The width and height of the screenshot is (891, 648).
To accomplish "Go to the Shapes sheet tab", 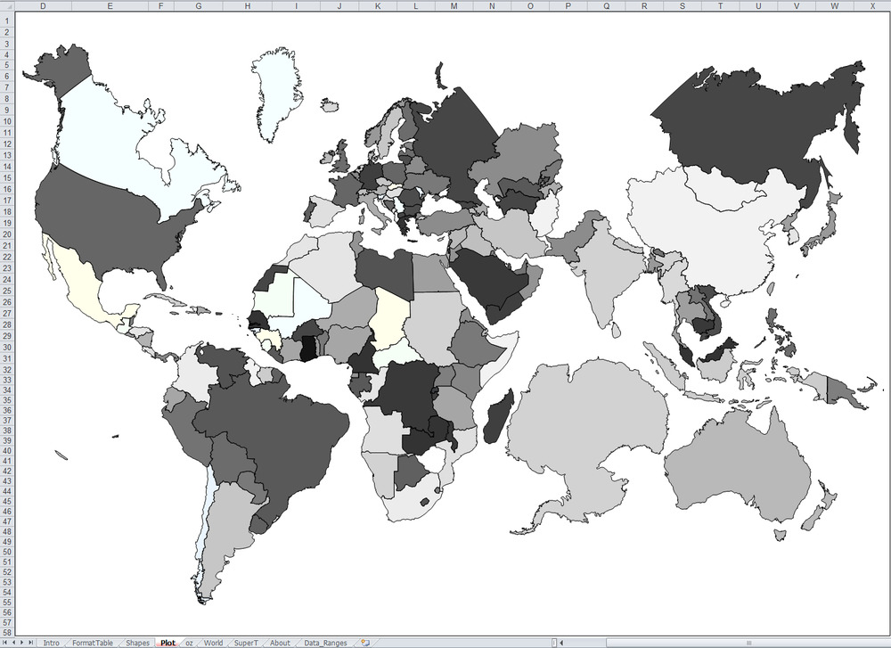I will coord(137,643).
